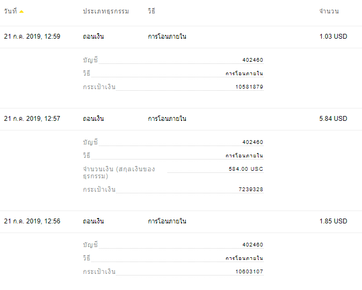362x290 pixels.
Task: Click the yellow sort arrow beside วันที่
Action: (21, 11)
